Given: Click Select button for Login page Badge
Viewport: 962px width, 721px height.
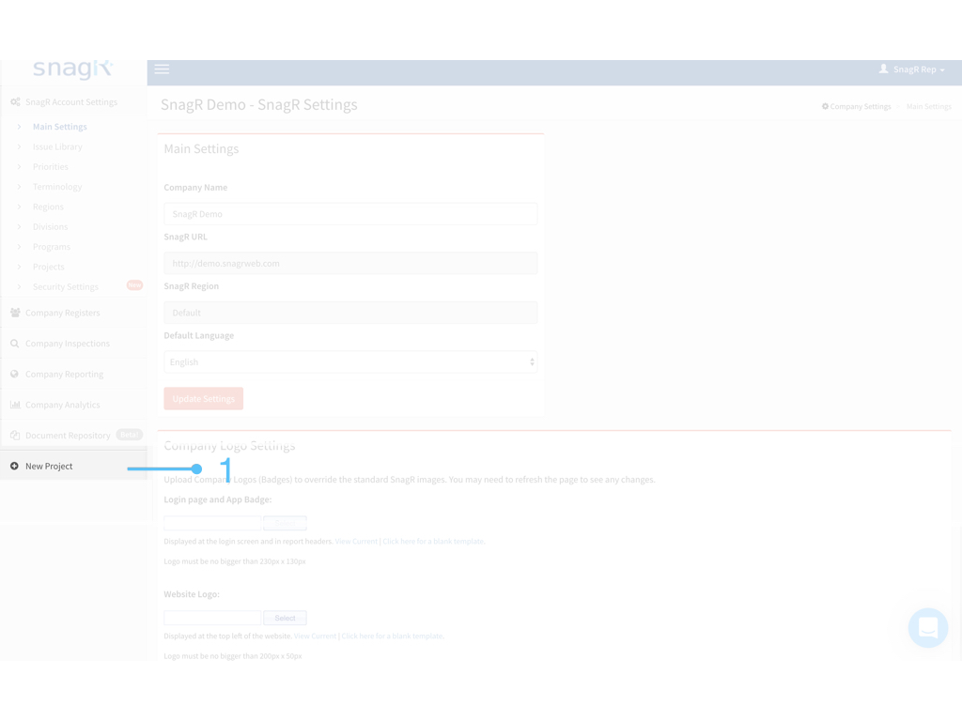Looking at the screenshot, I should click(285, 523).
